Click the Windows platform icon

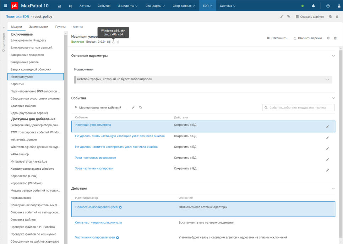point(109,42)
